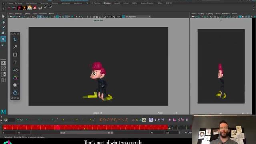Click the red pixel character shelf icon
Viewport: 256px width, 144px height.
[x=19, y=8]
